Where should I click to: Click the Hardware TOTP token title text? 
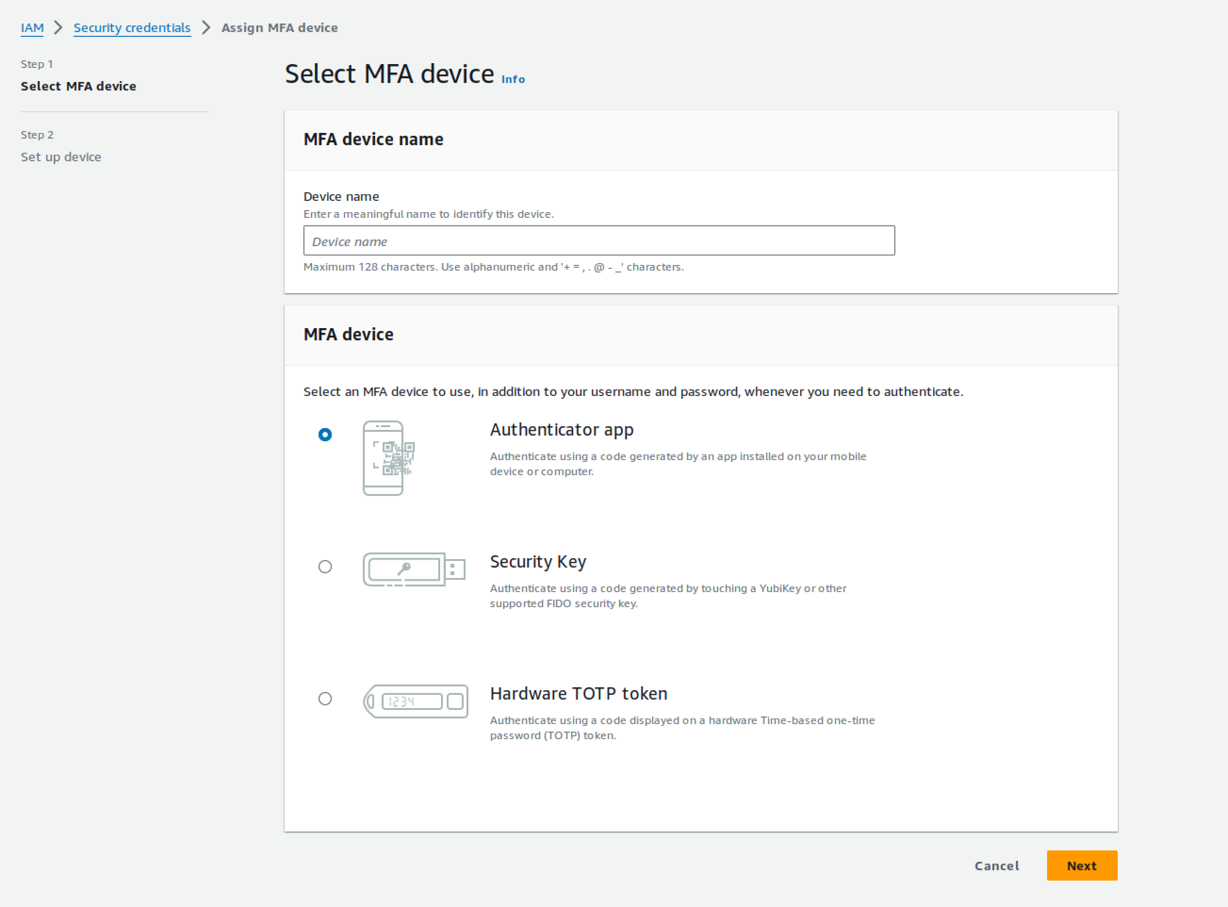pos(578,694)
